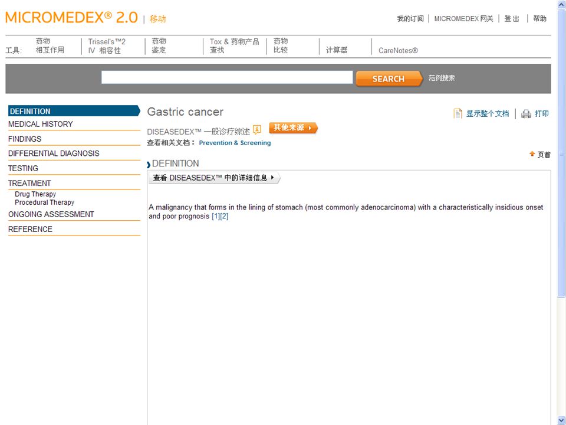Click 打印 print link
Viewport: 566px width, 425px height.
click(541, 113)
